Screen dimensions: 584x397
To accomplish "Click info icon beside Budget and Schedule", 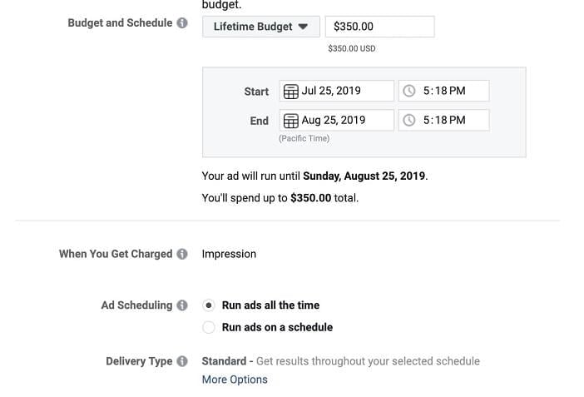I will (x=181, y=23).
